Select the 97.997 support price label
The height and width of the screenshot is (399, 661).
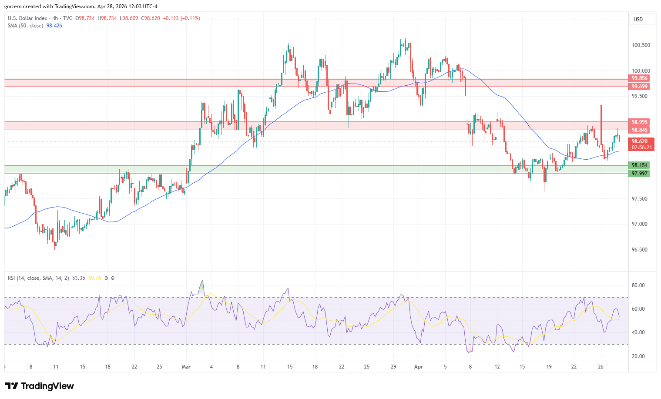tap(640, 174)
